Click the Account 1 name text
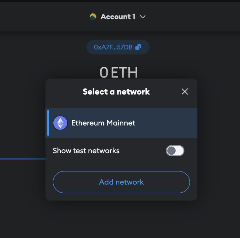This screenshot has height=238, width=240. point(118,17)
